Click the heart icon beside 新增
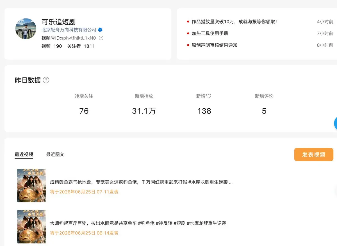337x246 pixels. pos(209,96)
